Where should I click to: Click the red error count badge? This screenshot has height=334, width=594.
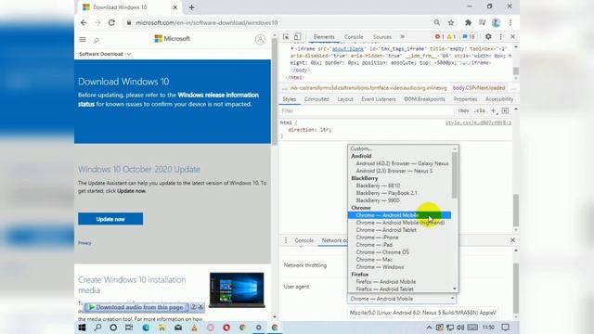(x=439, y=37)
